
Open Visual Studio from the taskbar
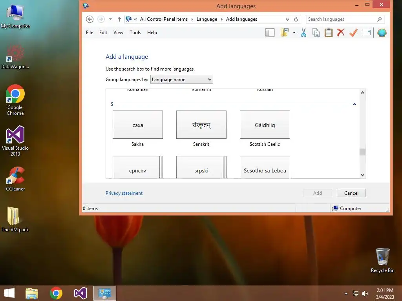tap(80, 293)
